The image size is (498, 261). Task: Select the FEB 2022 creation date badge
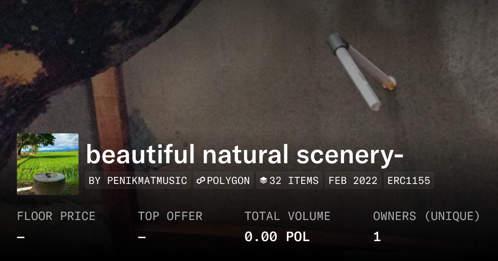click(353, 181)
